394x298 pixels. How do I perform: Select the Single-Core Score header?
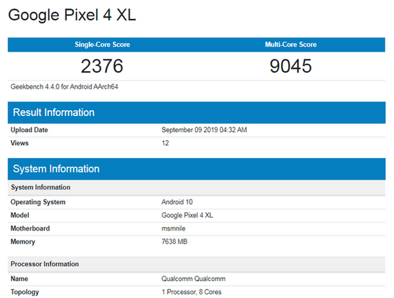(102, 45)
